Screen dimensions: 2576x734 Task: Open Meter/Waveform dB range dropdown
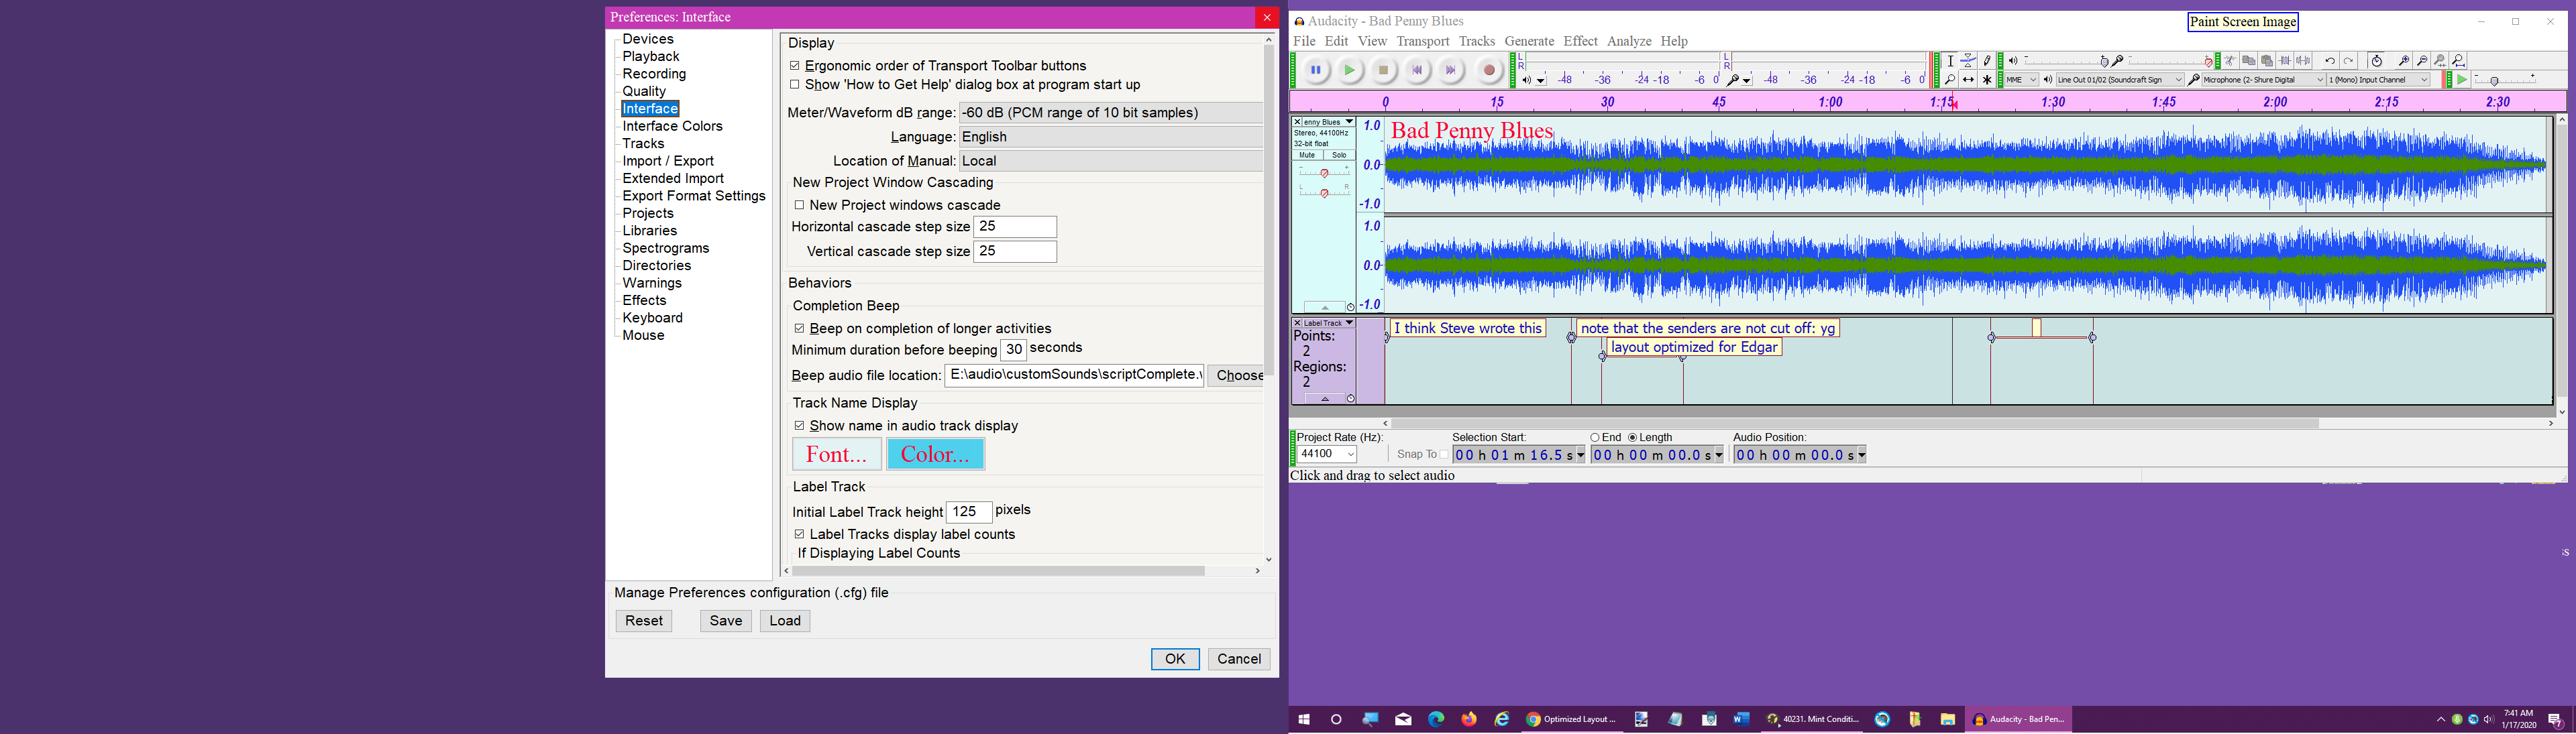pyautogui.click(x=1111, y=113)
